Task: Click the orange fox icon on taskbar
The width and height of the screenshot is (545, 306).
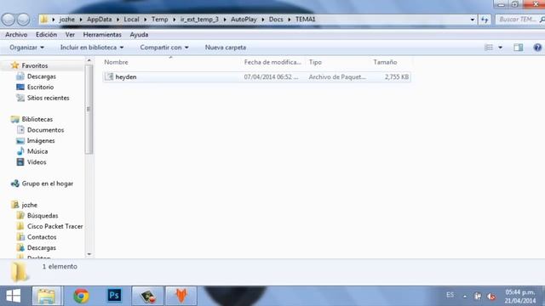Action: click(181, 296)
